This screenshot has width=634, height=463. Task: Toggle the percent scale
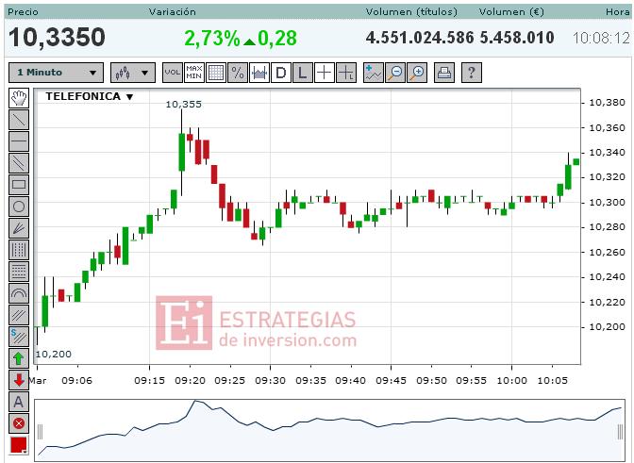pos(238,73)
